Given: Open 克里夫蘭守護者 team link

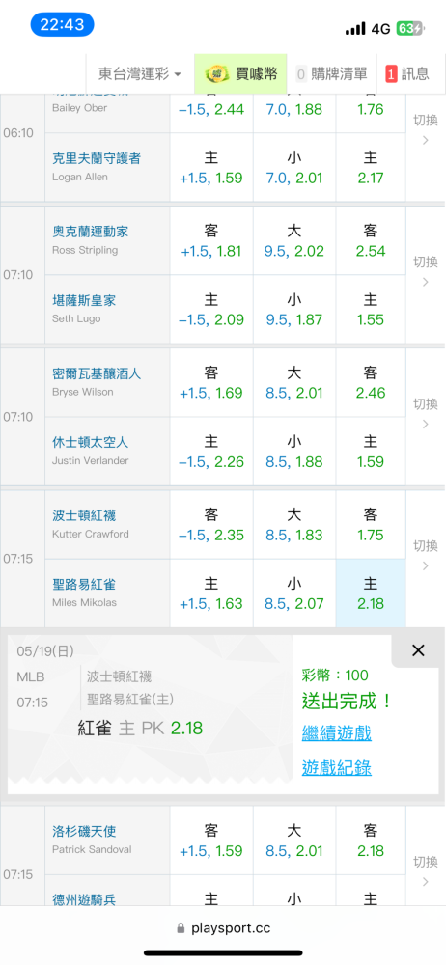Looking at the screenshot, I should click(x=97, y=158).
